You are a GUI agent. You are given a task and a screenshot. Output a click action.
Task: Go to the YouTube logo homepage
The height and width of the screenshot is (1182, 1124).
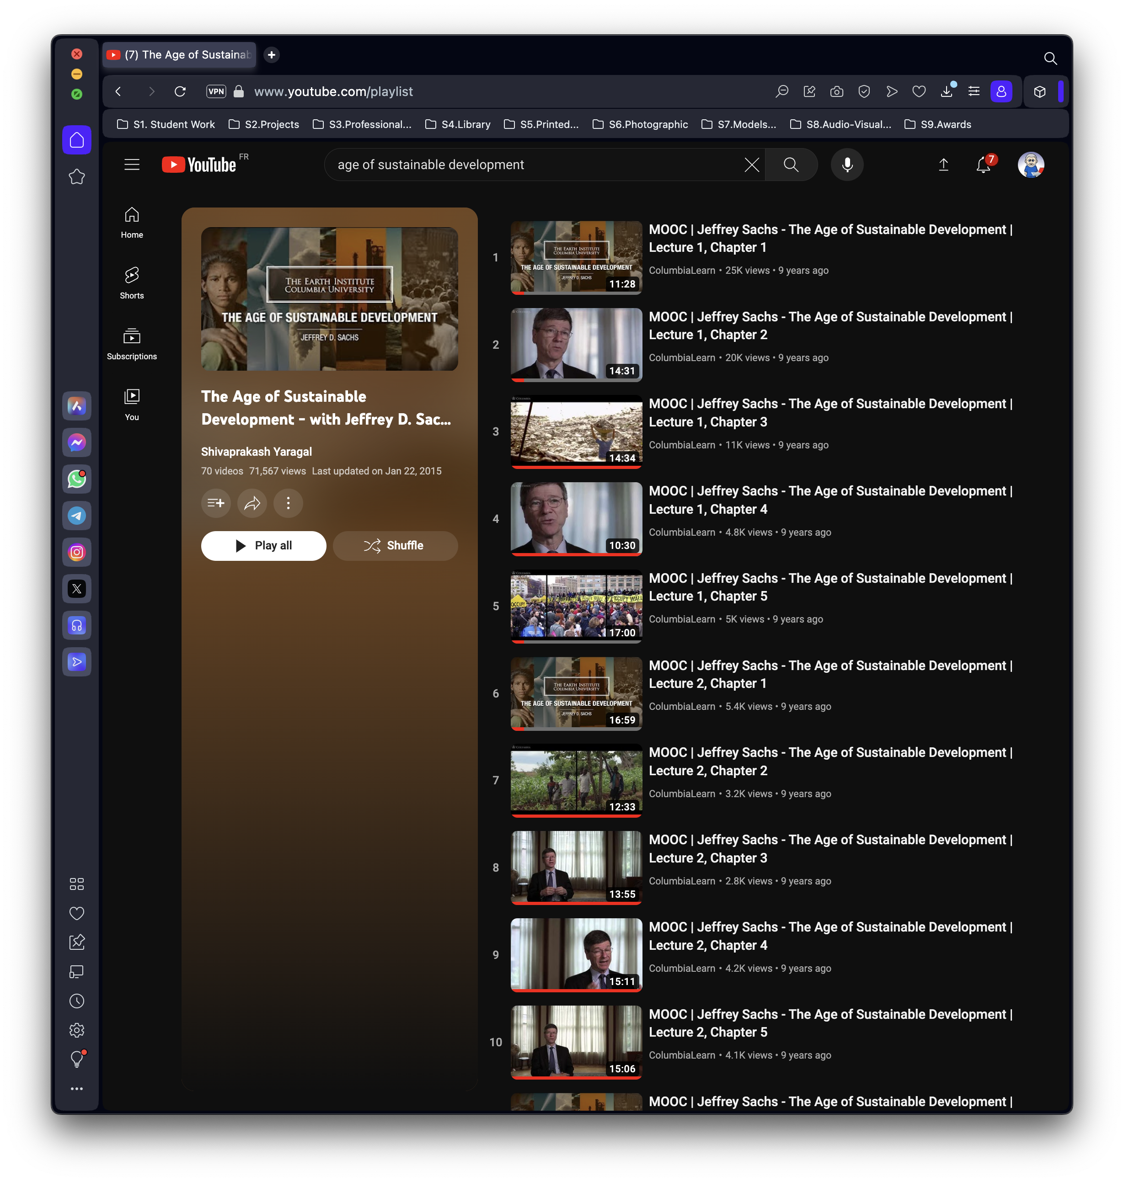[199, 165]
